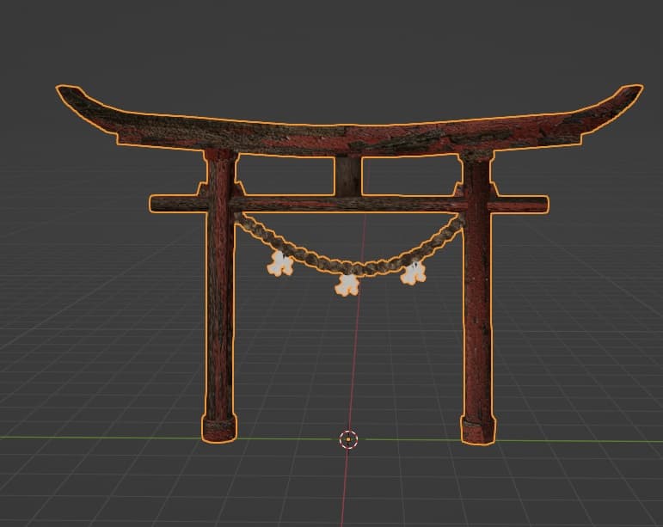Select the left pillar of the gate
663x527 pixels.
tap(220, 296)
